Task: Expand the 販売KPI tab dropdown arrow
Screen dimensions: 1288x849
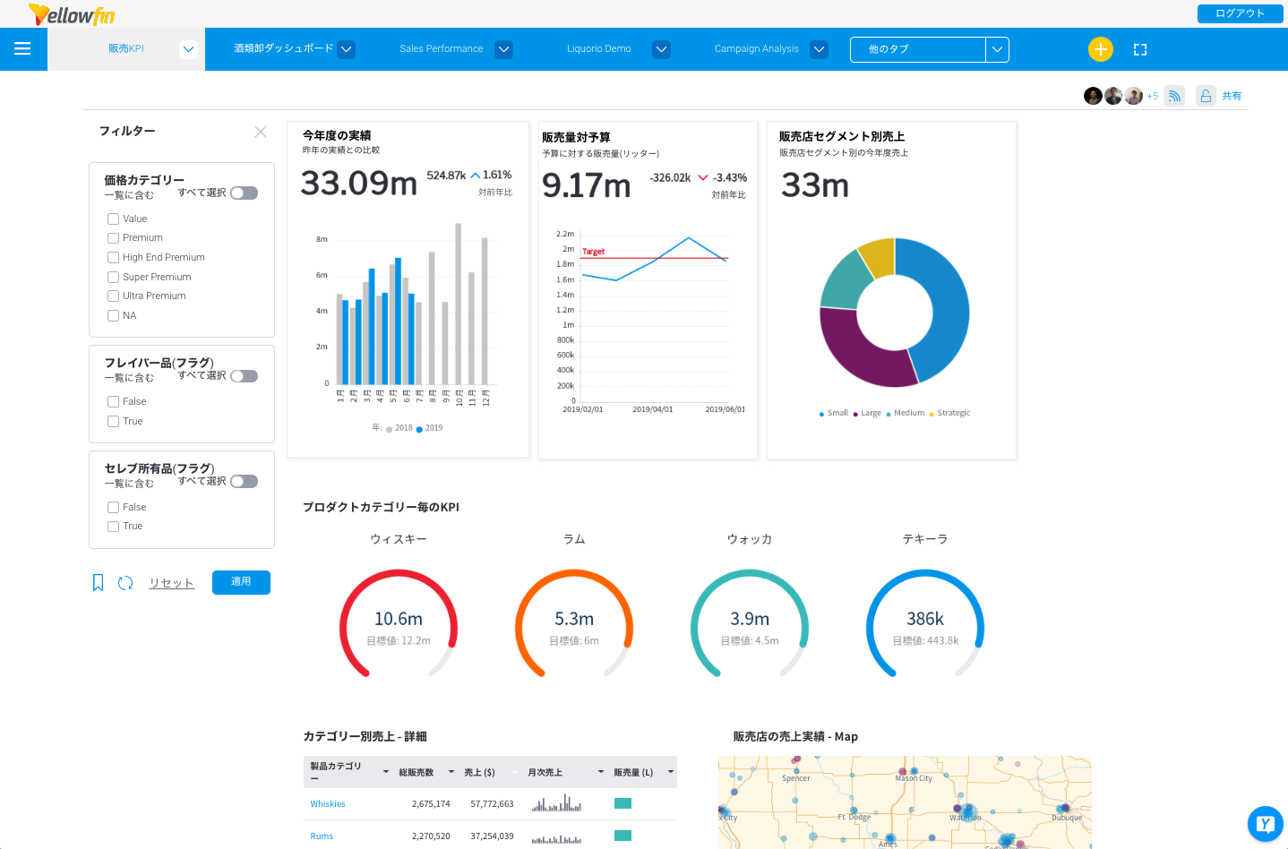Action: pyautogui.click(x=188, y=49)
